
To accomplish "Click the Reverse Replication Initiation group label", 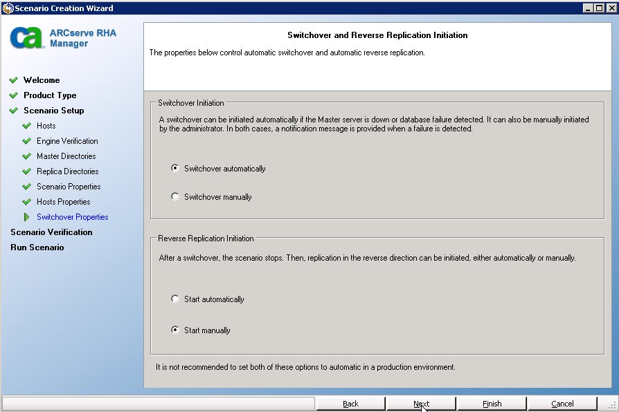I will pyautogui.click(x=206, y=238).
